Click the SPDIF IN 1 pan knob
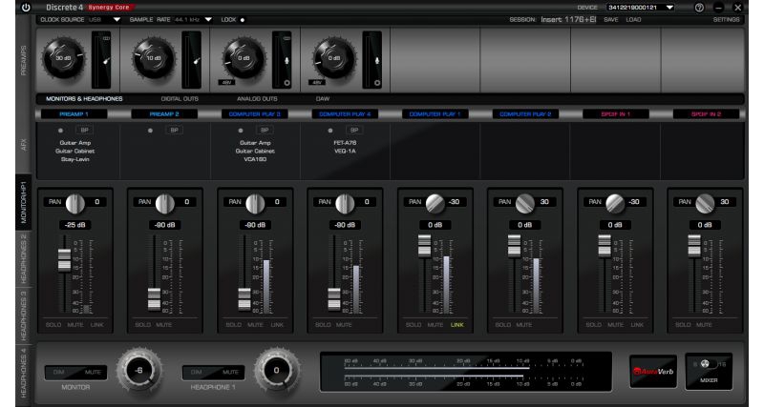The image size is (764, 407). coord(615,203)
